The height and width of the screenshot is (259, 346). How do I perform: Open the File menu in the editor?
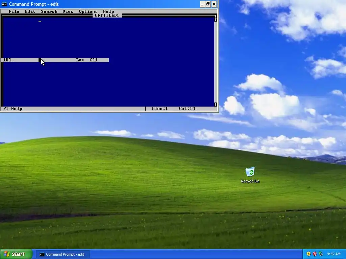point(14,11)
